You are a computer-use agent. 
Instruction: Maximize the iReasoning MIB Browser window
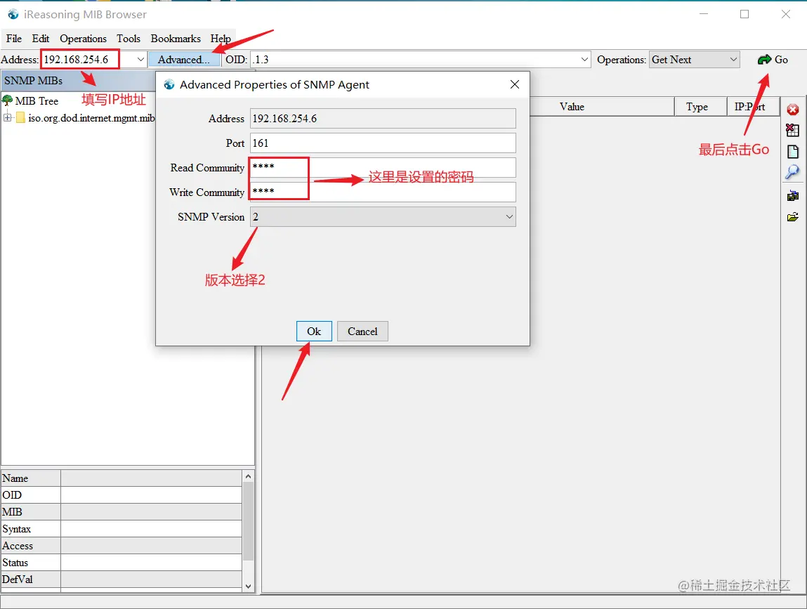(744, 14)
